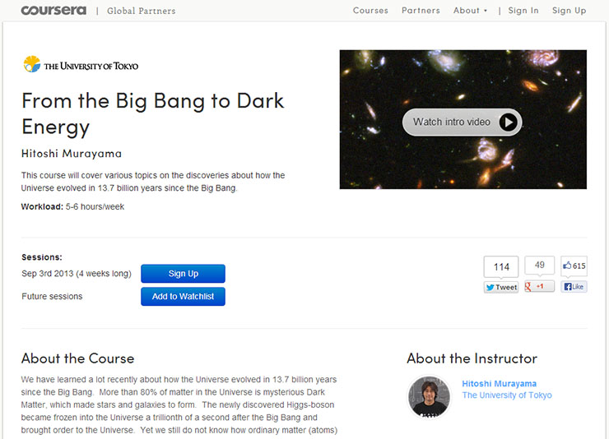Open The University of Tokyo instructor link
609x439 pixels.
click(x=507, y=395)
